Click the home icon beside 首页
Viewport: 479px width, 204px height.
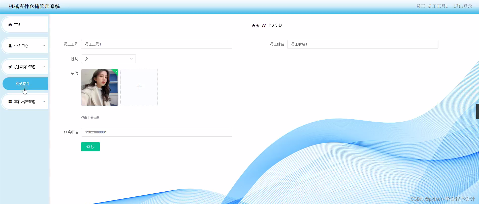tap(10, 25)
